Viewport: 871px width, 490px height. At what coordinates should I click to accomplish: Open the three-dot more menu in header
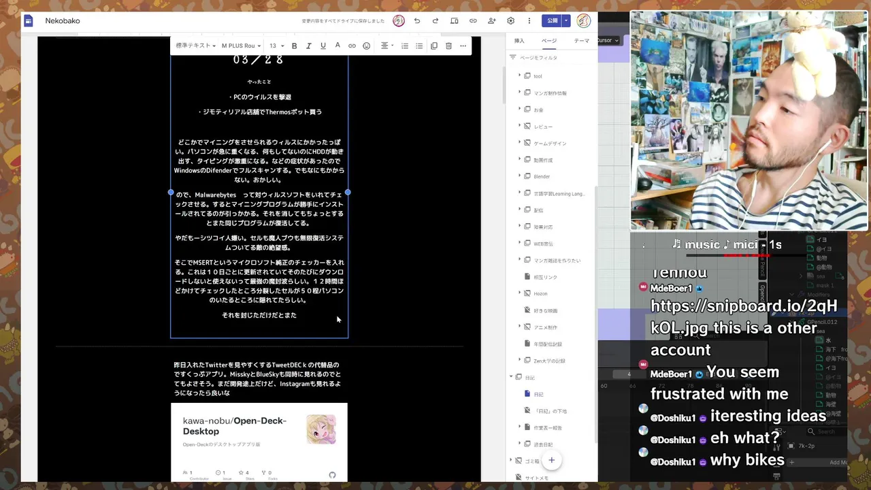click(x=529, y=21)
